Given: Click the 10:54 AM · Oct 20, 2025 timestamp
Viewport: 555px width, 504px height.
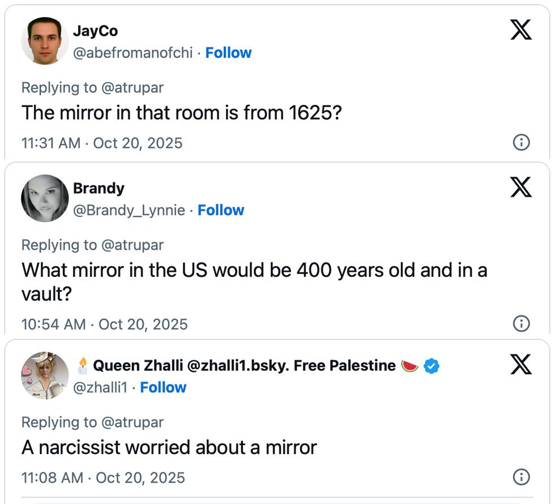Looking at the screenshot, I should pos(104,324).
